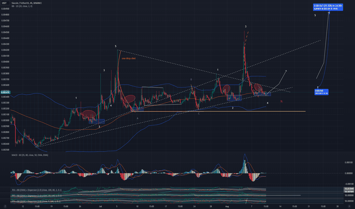
Task: Select the MACD indicator legend
Action: coord(30,155)
